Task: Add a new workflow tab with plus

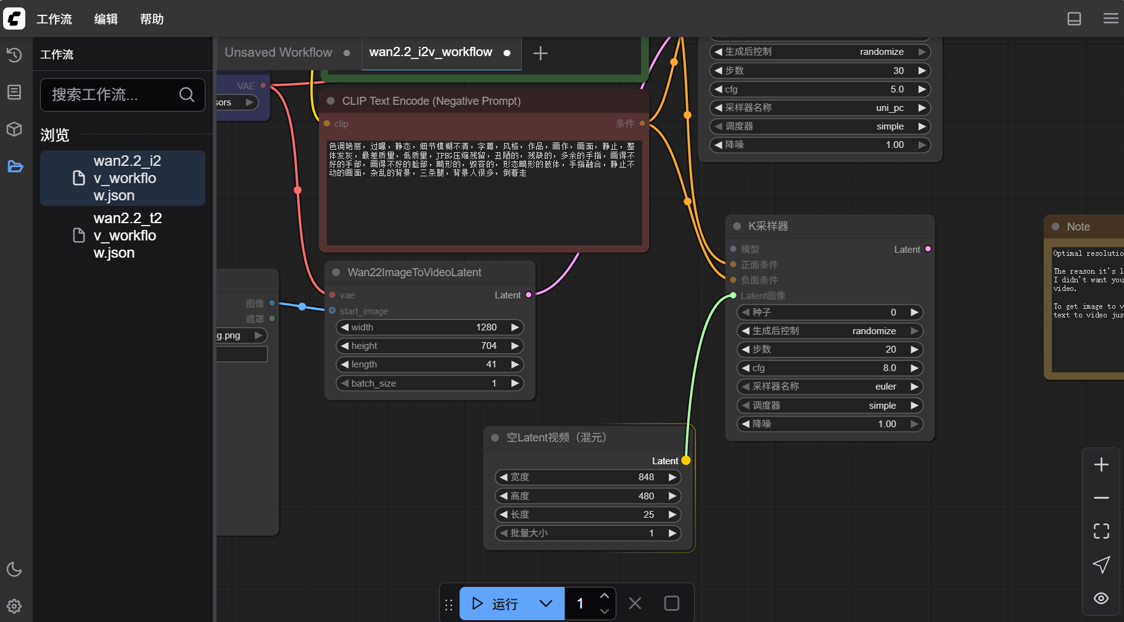Action: pyautogui.click(x=540, y=54)
